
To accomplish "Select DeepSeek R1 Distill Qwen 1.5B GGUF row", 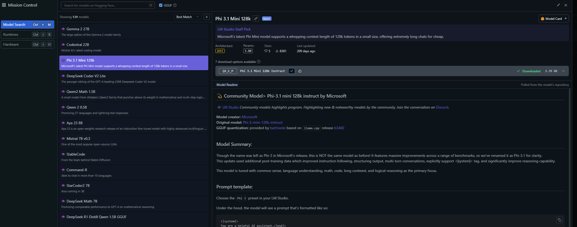I will pyautogui.click(x=134, y=219).
